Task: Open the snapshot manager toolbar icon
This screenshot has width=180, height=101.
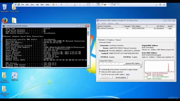Action: [x=75, y=4]
